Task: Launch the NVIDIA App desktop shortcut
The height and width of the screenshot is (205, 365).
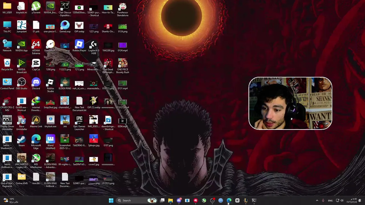Action: [22, 46]
